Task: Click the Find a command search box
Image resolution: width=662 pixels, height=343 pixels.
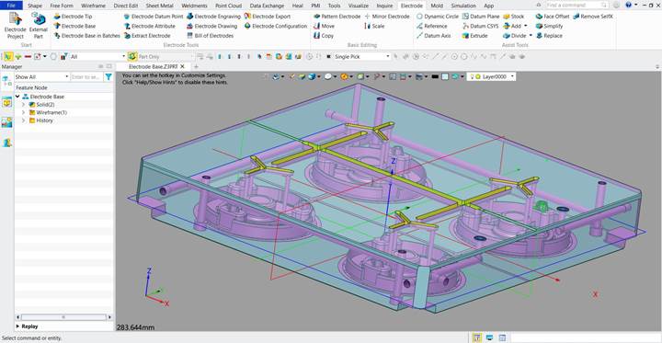Action: (x=577, y=5)
